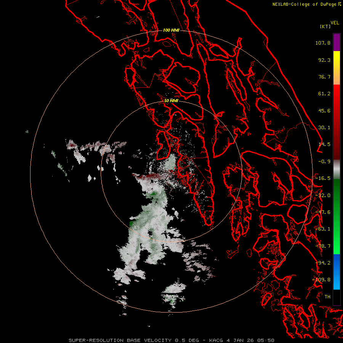Select the -109.8 scale value

pyautogui.click(x=321, y=280)
